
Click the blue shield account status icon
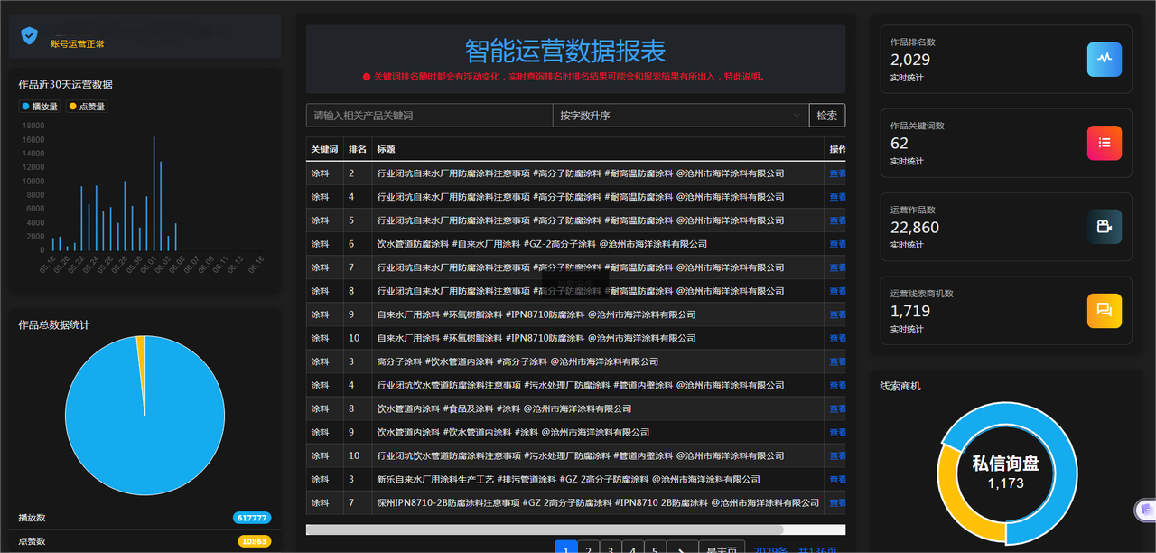pyautogui.click(x=30, y=35)
